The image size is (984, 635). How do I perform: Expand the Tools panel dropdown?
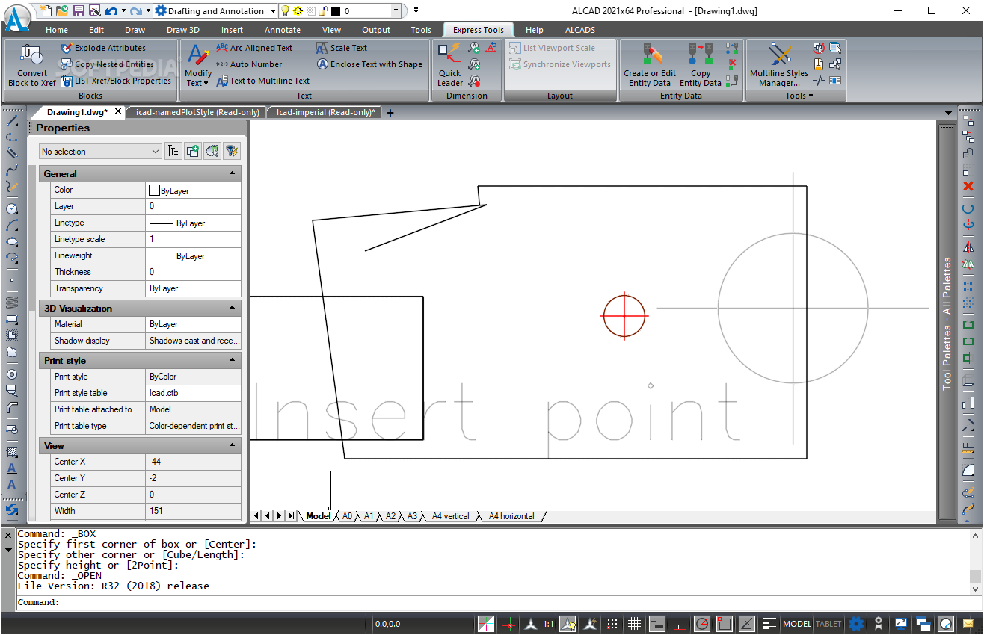click(799, 96)
